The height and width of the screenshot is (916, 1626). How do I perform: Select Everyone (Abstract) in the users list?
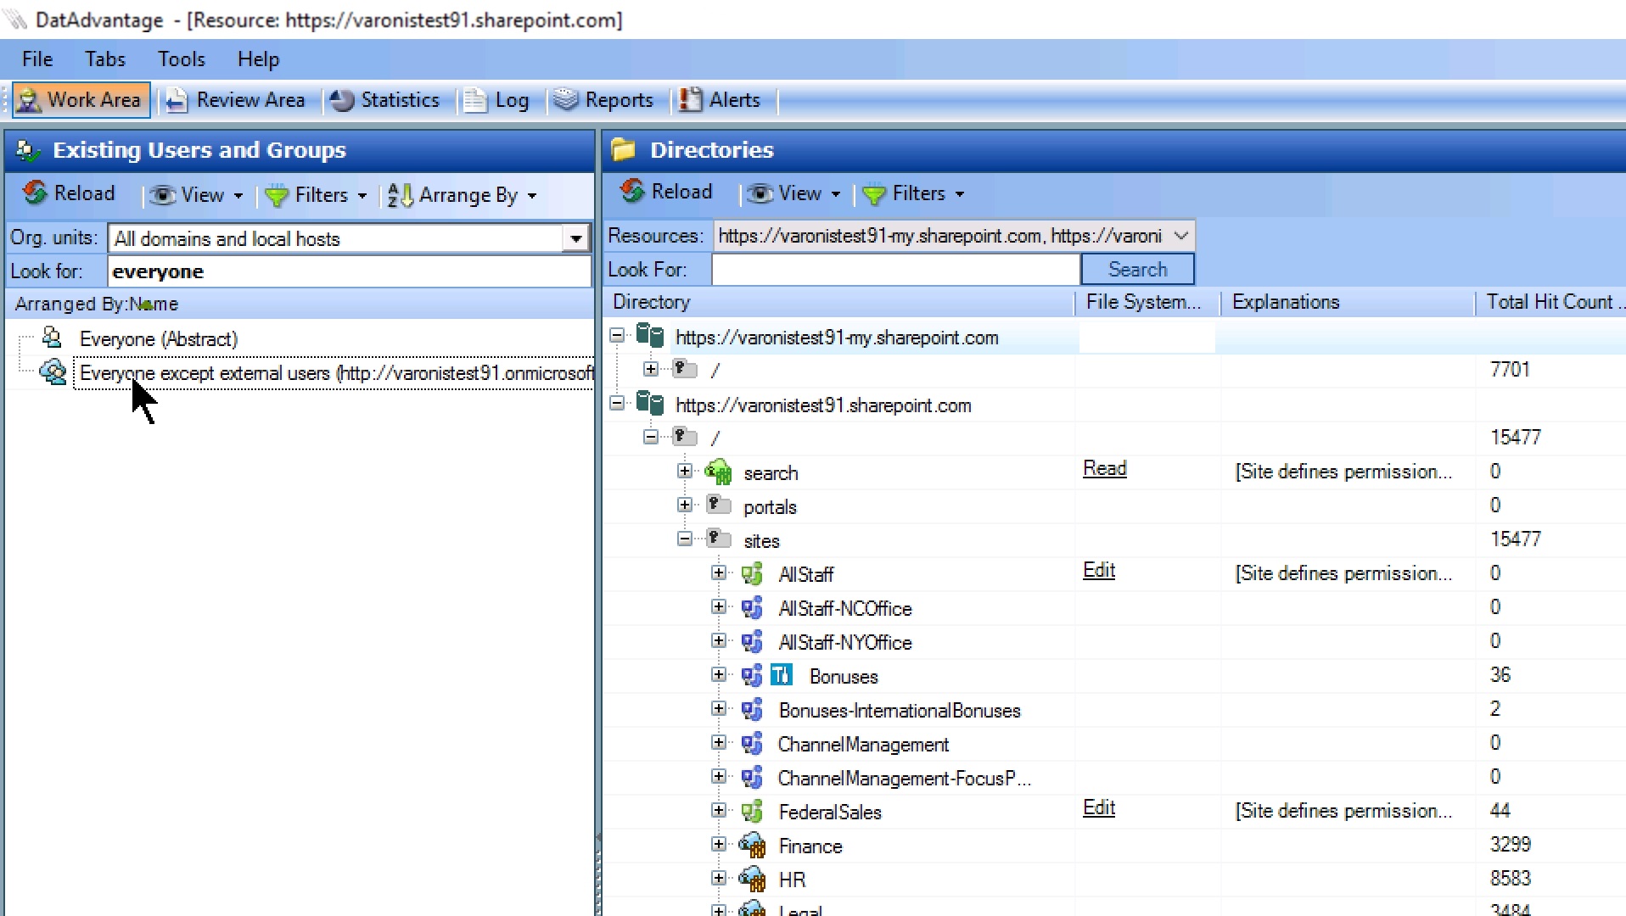point(159,339)
